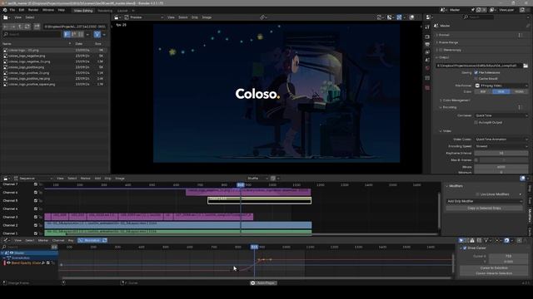Select the RGB color mode button

501,92
